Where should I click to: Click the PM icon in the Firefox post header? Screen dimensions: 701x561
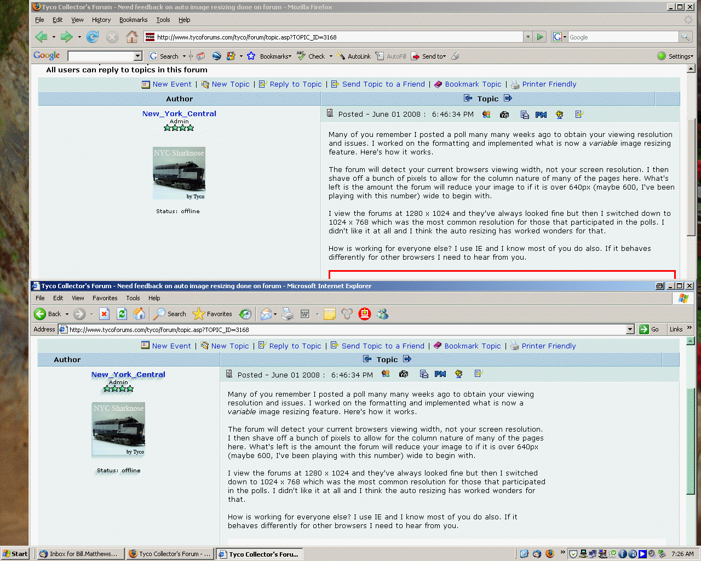pos(541,115)
